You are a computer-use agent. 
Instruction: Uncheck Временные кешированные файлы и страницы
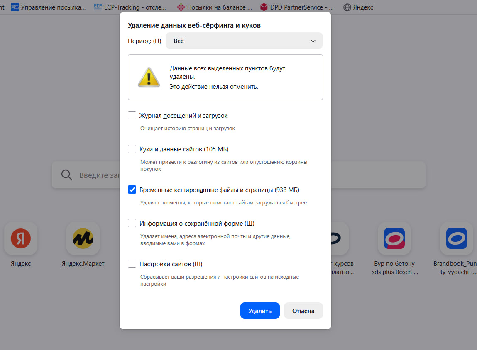[132, 190]
